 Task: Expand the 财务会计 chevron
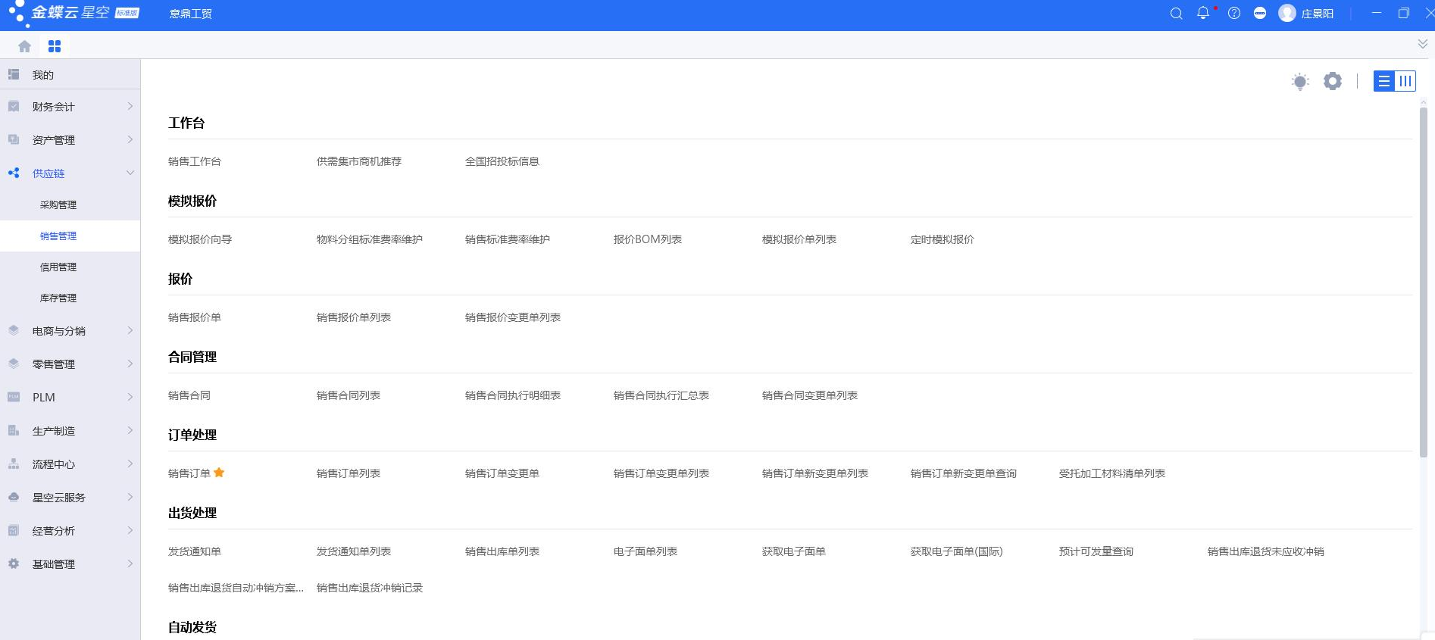click(130, 107)
